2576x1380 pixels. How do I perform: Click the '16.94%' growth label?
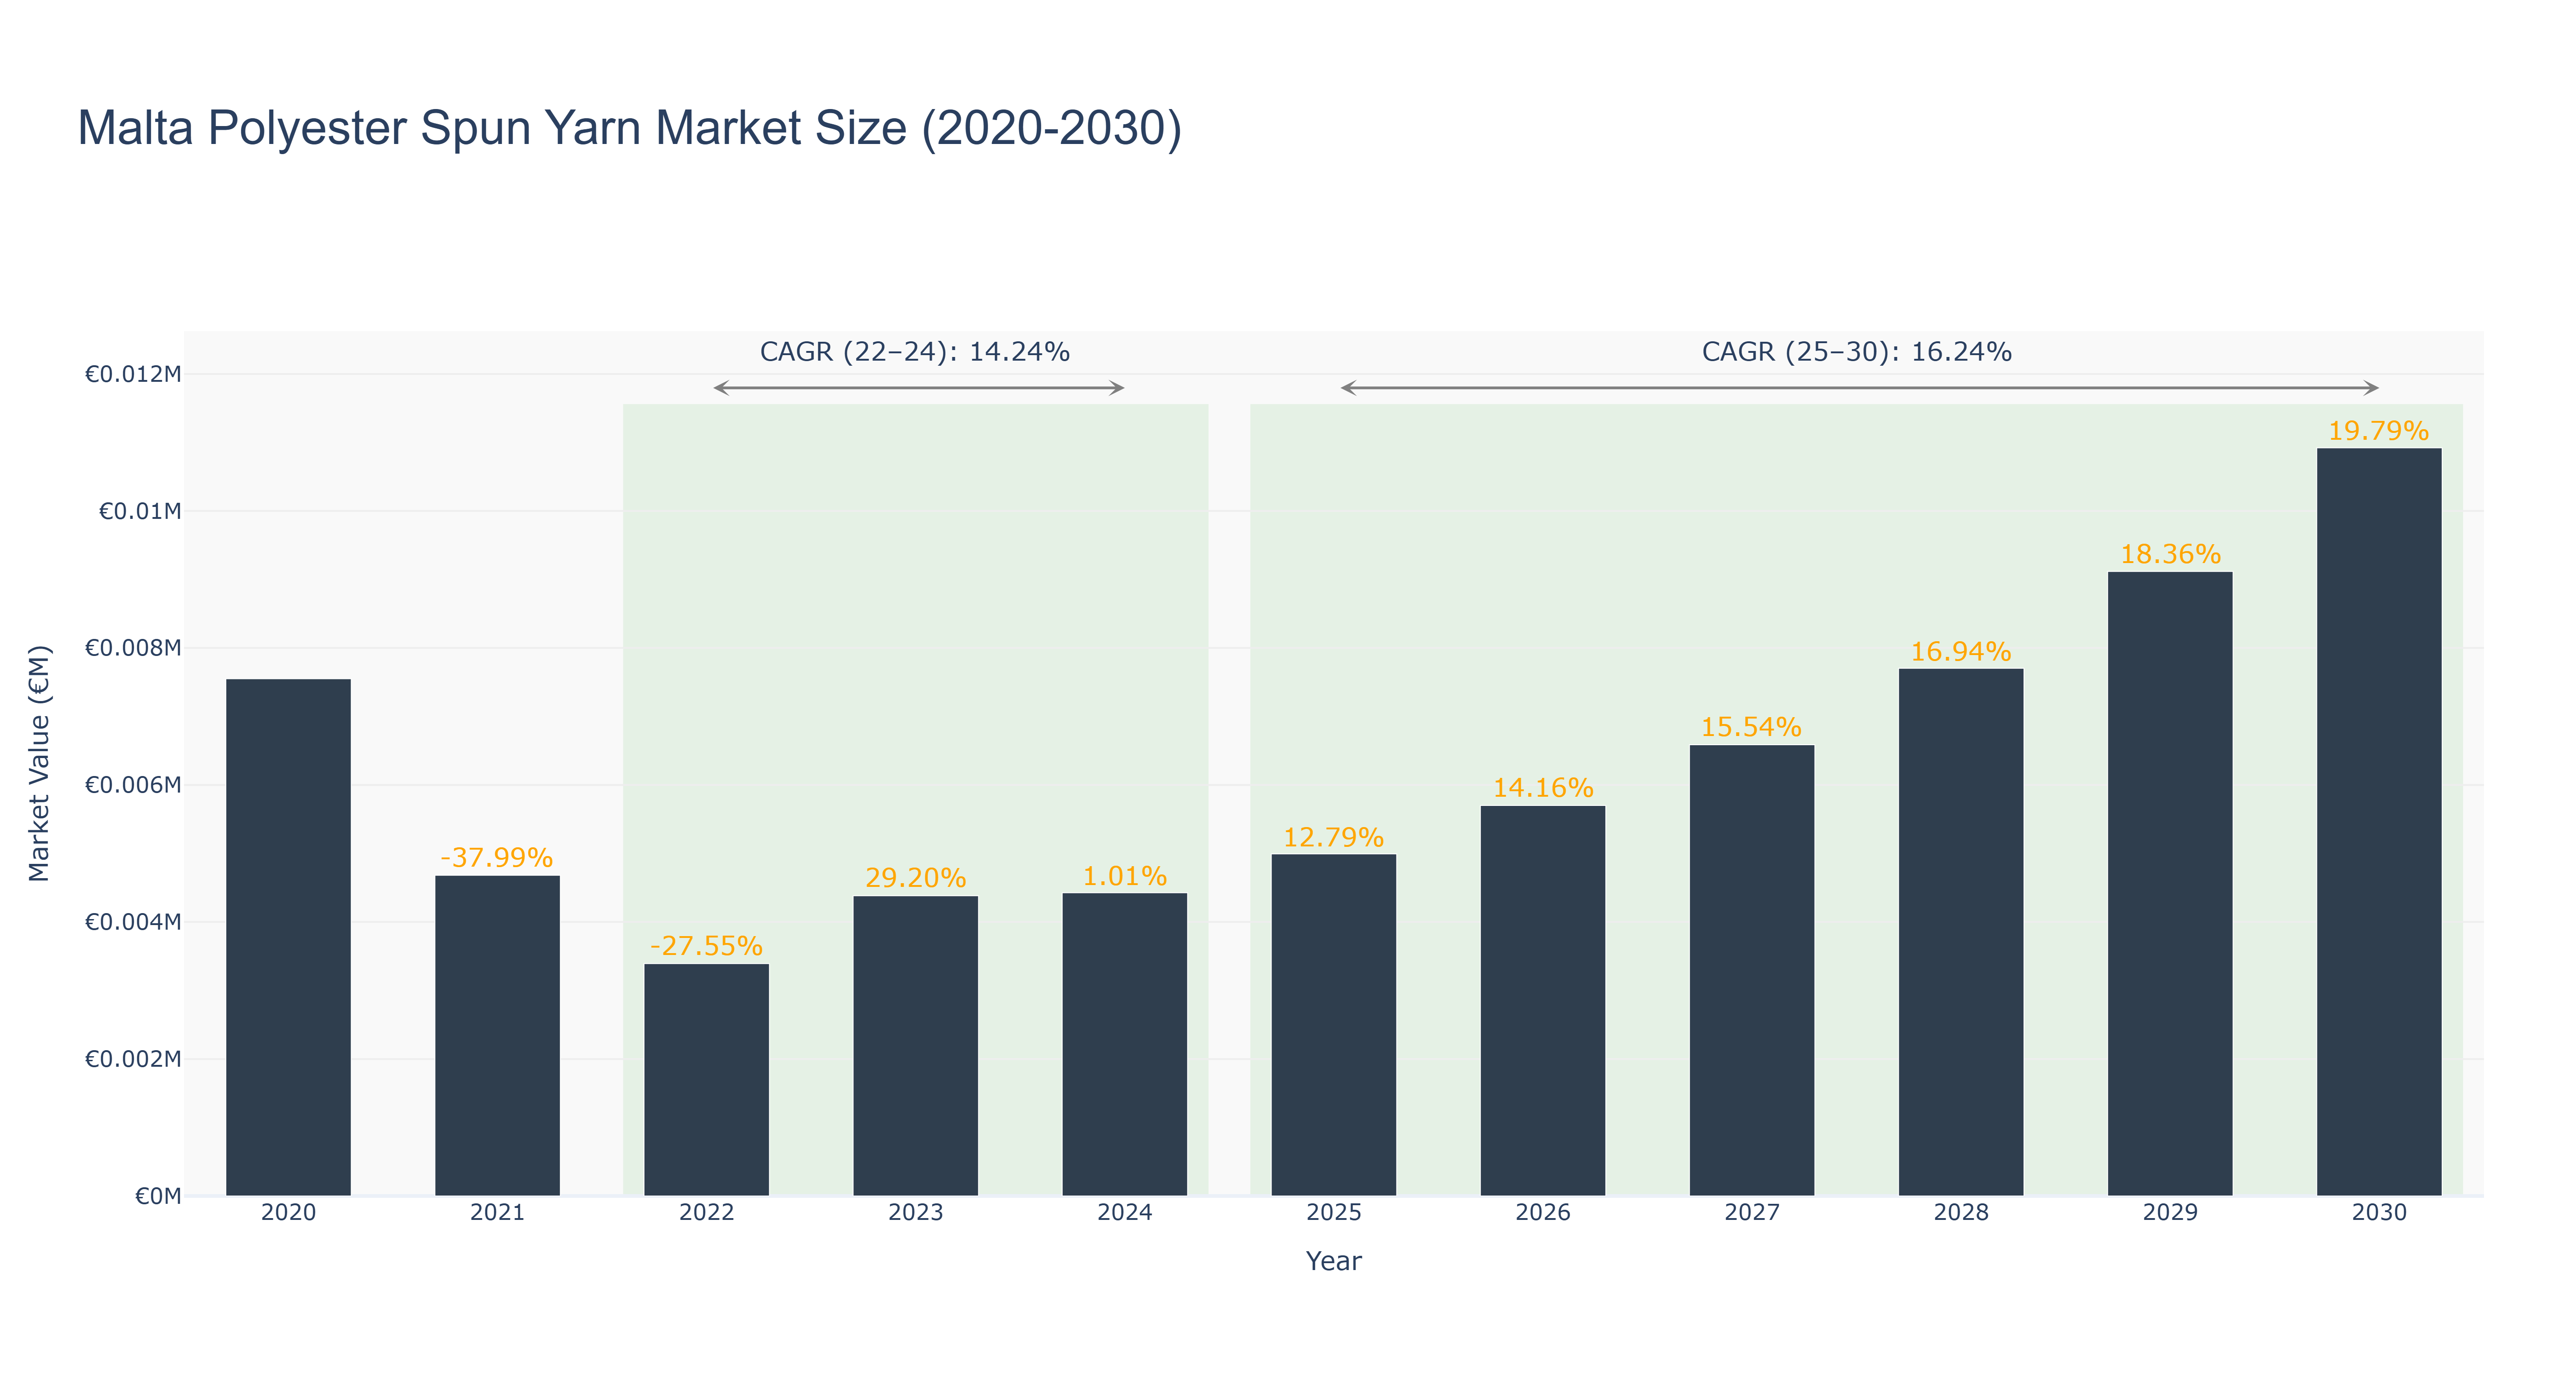(x=1960, y=652)
